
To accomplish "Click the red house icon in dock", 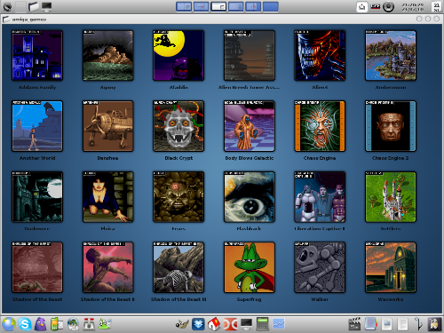I will tap(214, 324).
